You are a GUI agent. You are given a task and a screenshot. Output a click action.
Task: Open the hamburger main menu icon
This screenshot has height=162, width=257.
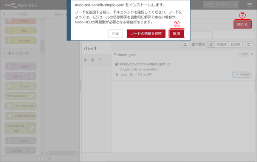point(249,5)
